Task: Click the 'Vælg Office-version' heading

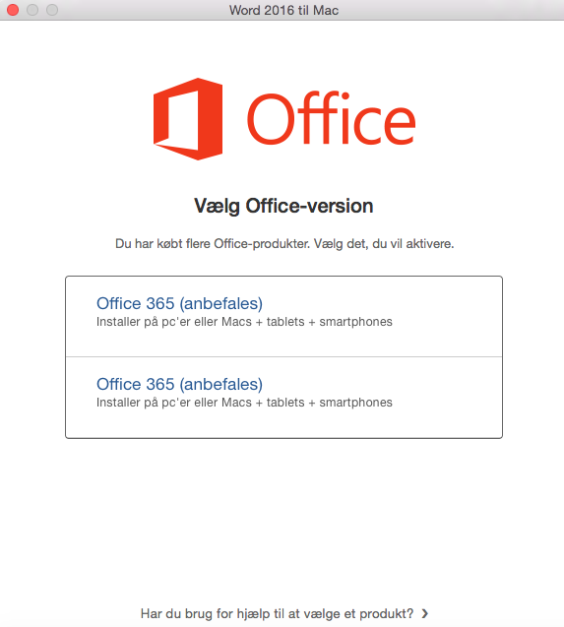Action: [x=283, y=207]
